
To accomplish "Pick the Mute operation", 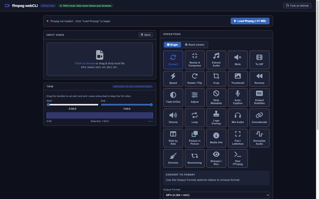I will click(x=238, y=60).
